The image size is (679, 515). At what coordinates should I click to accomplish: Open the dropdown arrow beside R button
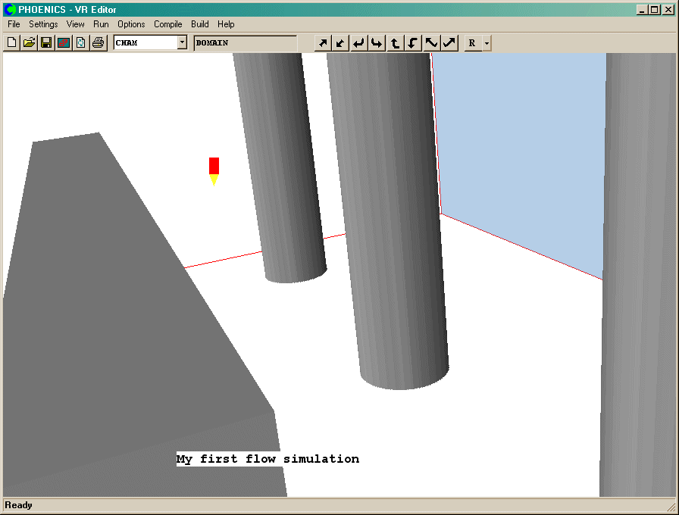click(487, 43)
